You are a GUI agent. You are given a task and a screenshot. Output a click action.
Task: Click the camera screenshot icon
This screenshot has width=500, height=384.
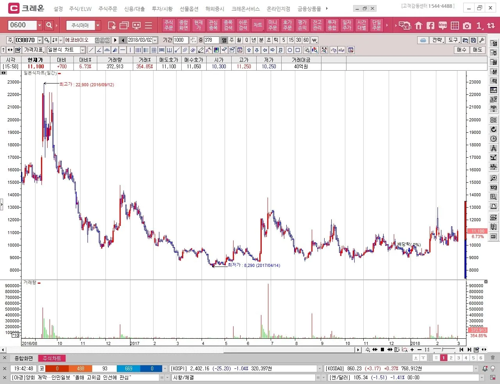point(467,26)
